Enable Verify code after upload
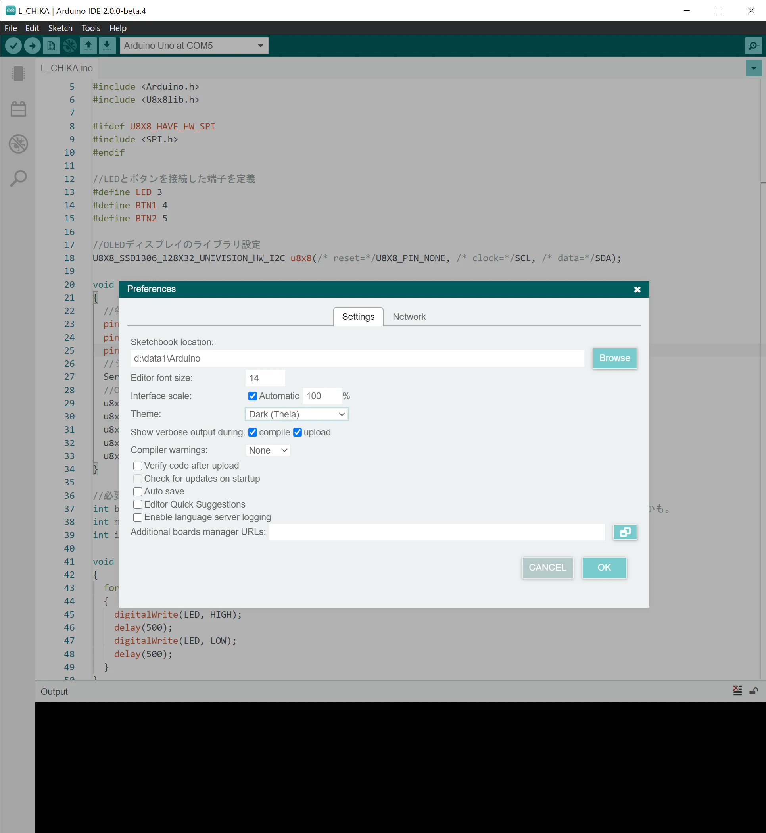The image size is (766, 833). 138,466
